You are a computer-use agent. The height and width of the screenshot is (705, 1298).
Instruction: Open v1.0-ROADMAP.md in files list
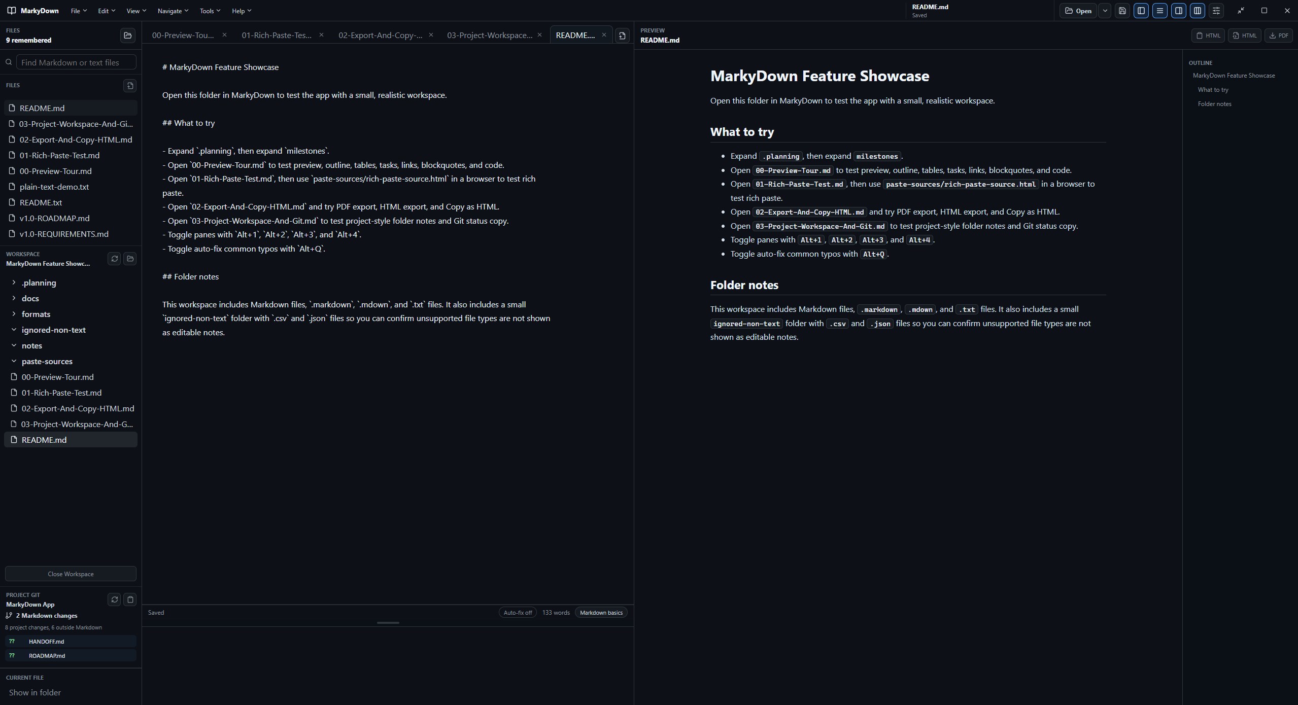[x=71, y=218]
